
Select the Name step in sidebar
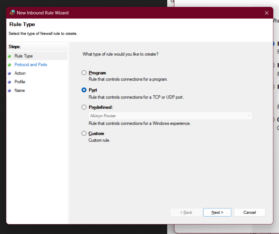pyautogui.click(x=19, y=90)
